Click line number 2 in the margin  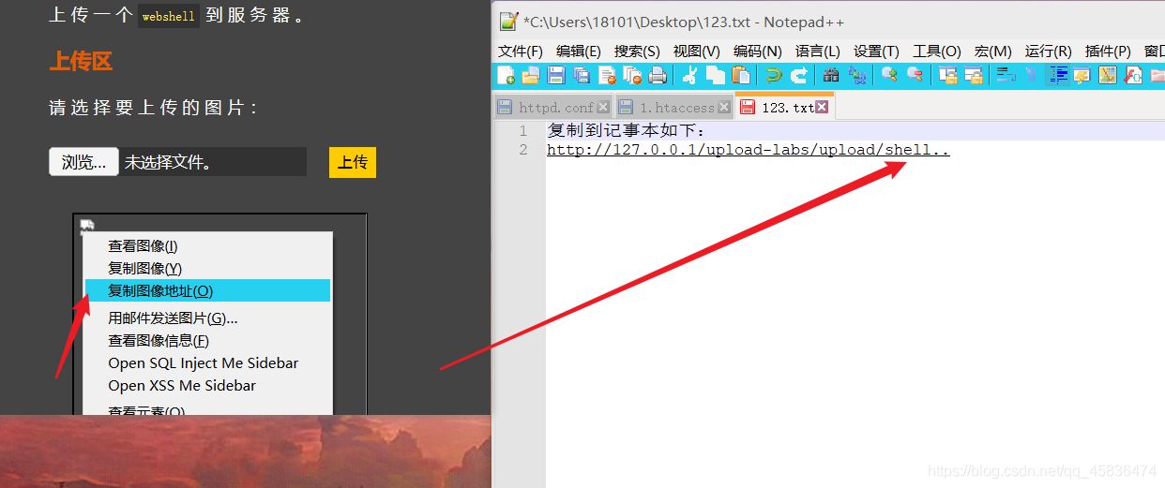(x=522, y=150)
